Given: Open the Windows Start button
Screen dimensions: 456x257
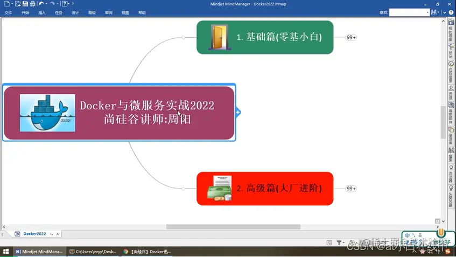Looking at the screenshot, I should (x=5, y=252).
